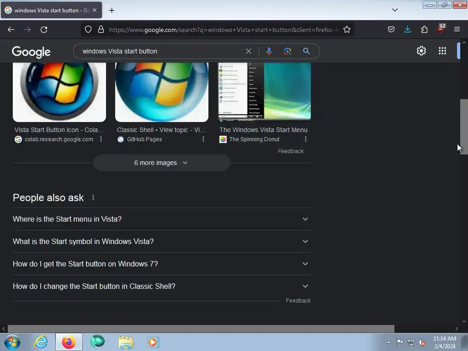468x351 pixels.
Task: Clear the search box with the X icon
Action: [248, 51]
